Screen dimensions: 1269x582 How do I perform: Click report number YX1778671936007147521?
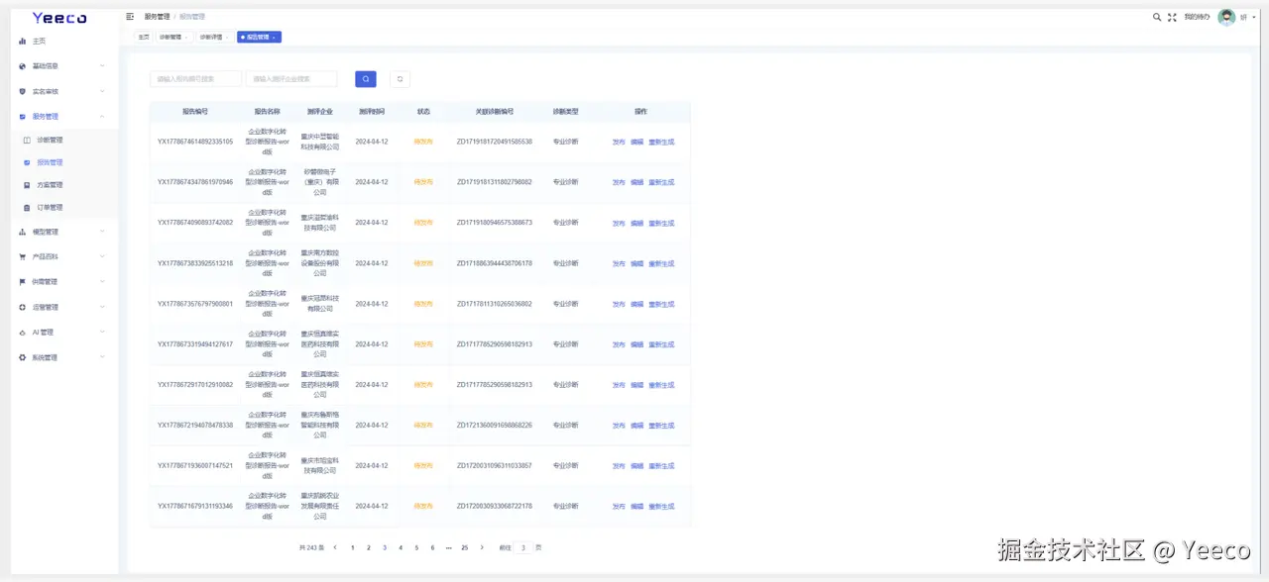(195, 465)
